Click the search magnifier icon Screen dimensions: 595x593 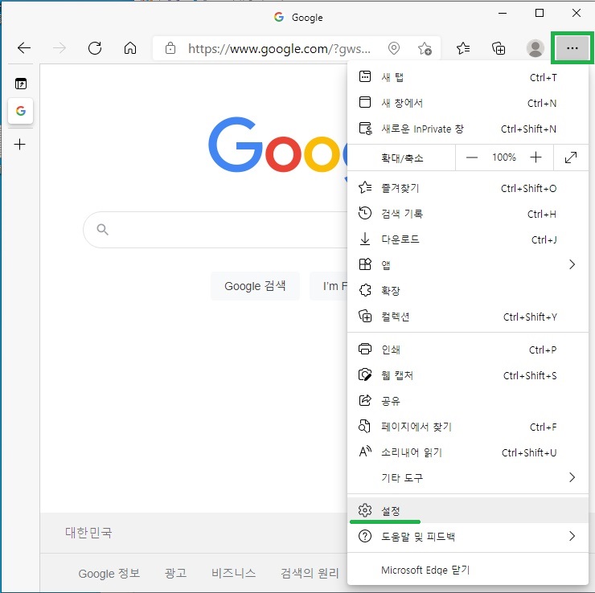pos(102,229)
